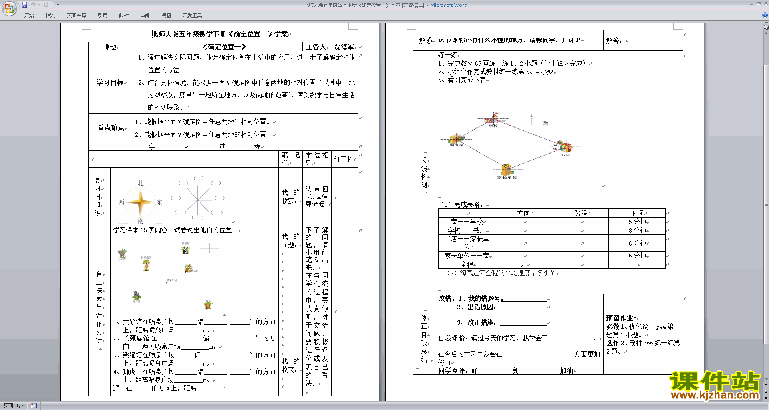Click the 家长单位——家 row label
The height and width of the screenshot is (410, 769).
[467, 256]
